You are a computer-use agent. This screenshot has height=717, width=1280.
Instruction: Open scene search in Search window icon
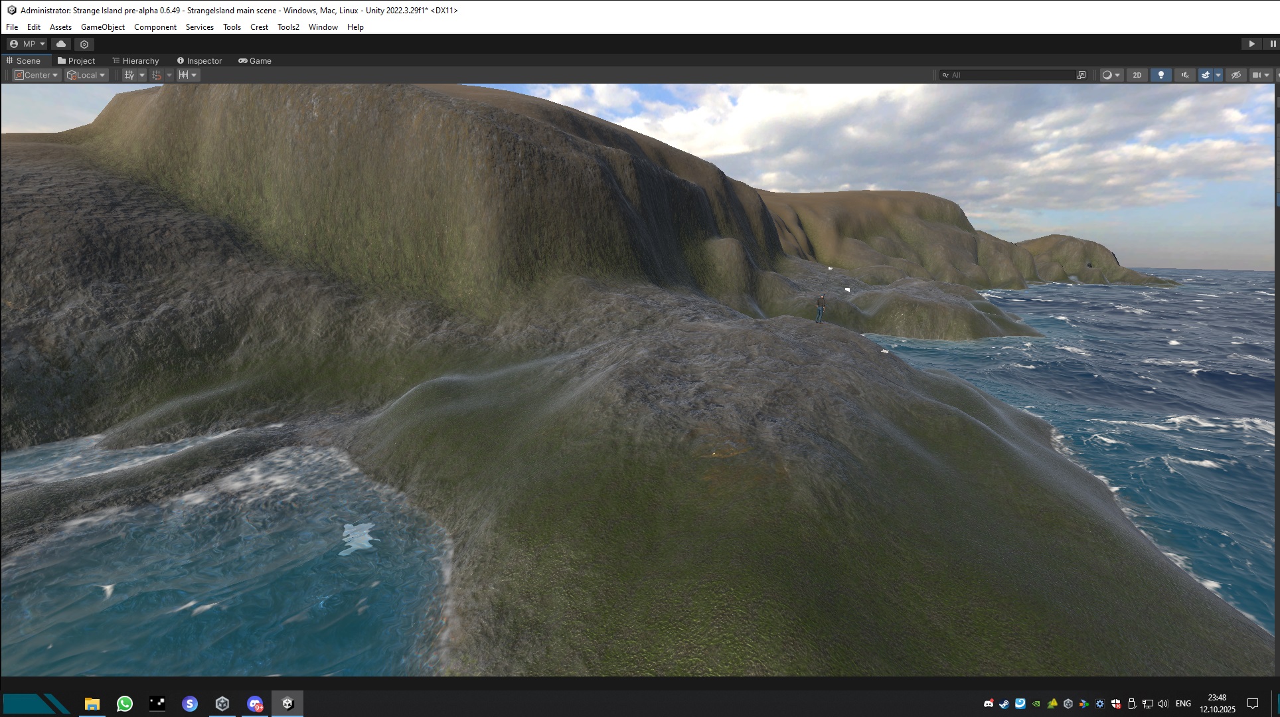1081,75
